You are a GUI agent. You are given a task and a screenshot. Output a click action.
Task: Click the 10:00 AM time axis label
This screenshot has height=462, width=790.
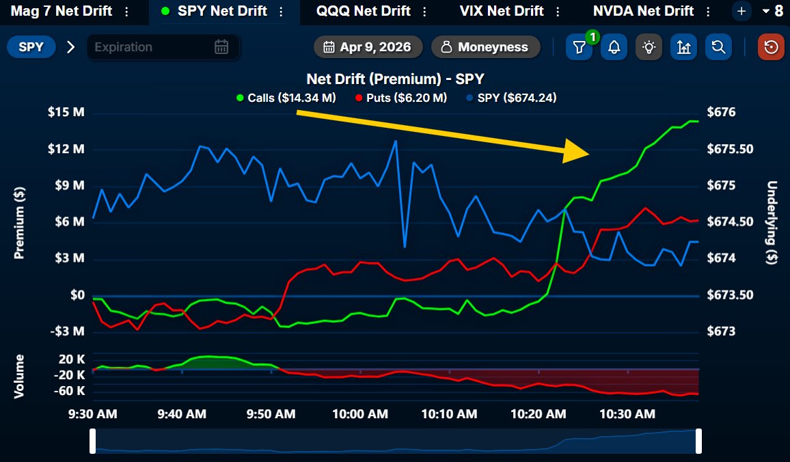point(360,414)
